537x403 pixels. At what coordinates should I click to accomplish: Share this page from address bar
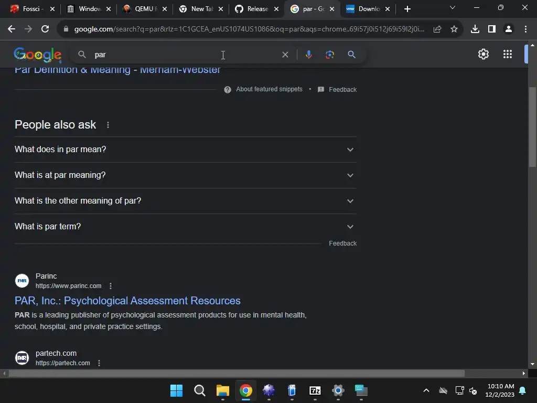tap(437, 29)
